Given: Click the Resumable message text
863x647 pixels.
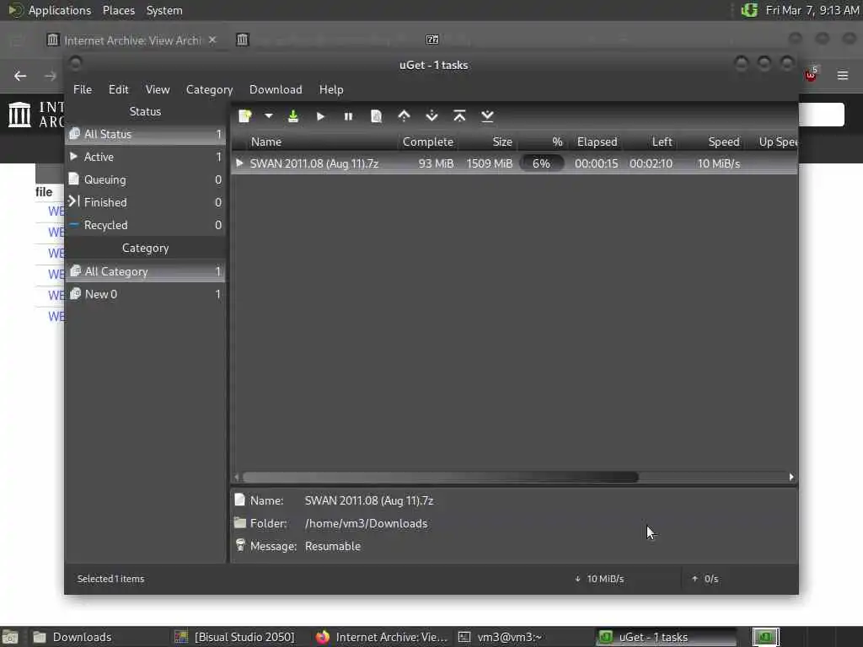Looking at the screenshot, I should coord(332,546).
